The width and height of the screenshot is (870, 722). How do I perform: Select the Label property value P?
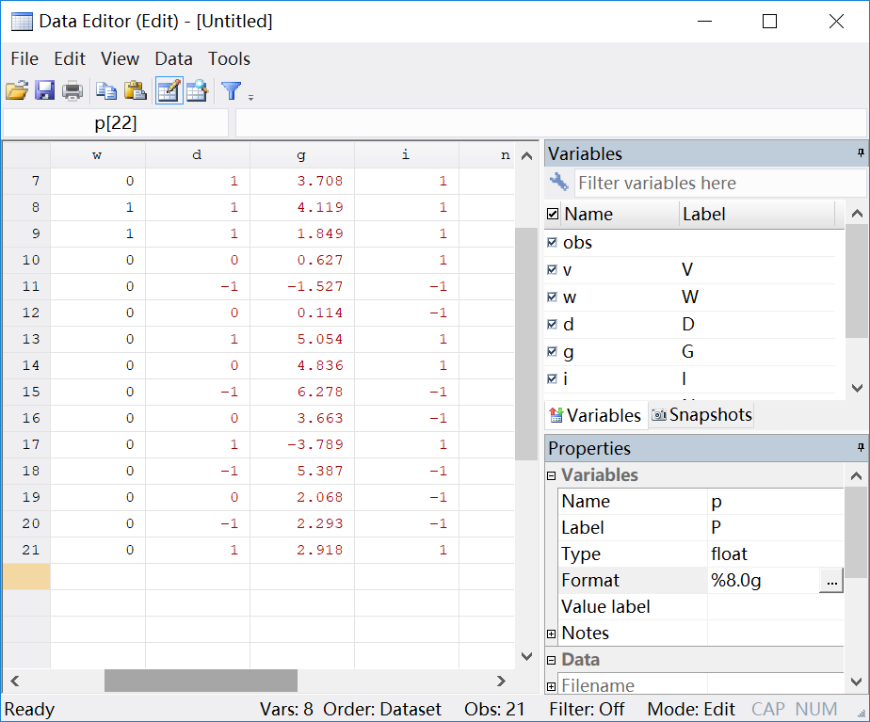click(775, 527)
